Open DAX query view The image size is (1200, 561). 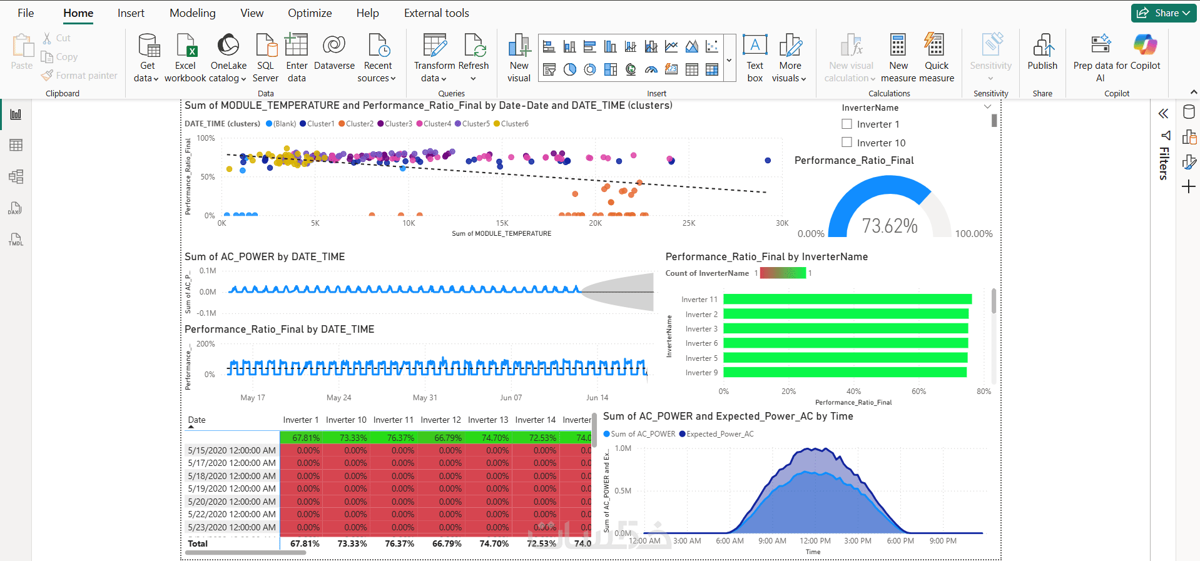[x=16, y=208]
